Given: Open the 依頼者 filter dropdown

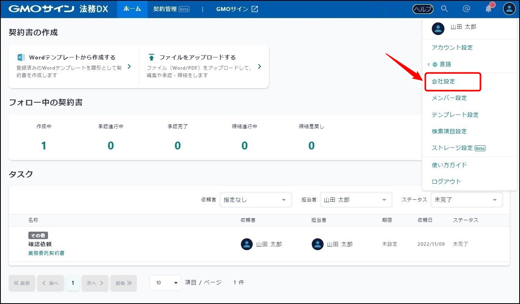Looking at the screenshot, I should pos(255,200).
